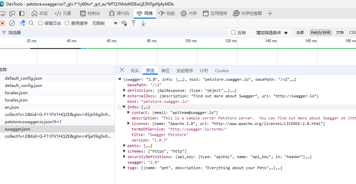This screenshot has height=184, width=356.
Task: Close the request details panel
Action: pyautogui.click(x=122, y=70)
